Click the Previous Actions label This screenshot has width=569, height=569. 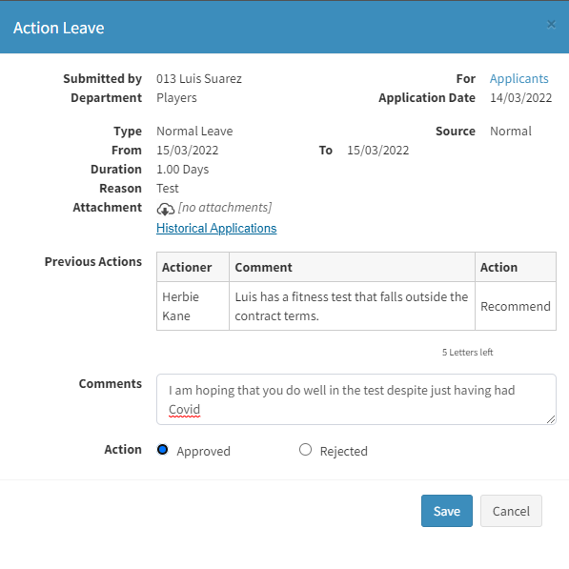93,262
